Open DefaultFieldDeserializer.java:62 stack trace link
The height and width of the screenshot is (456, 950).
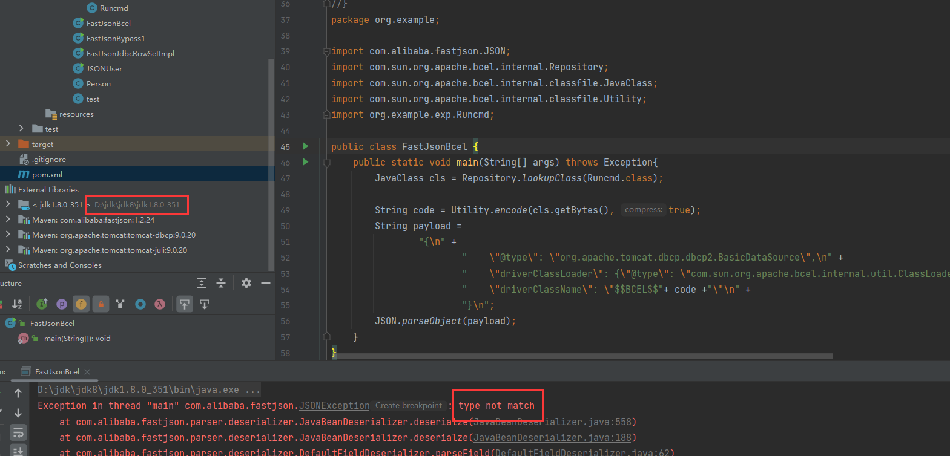[x=582, y=452]
